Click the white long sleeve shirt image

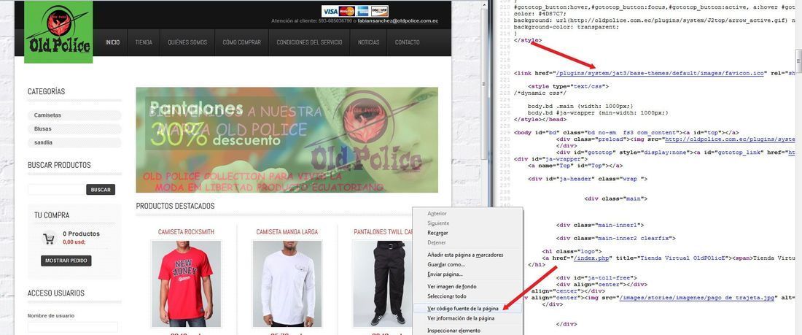coord(287,284)
